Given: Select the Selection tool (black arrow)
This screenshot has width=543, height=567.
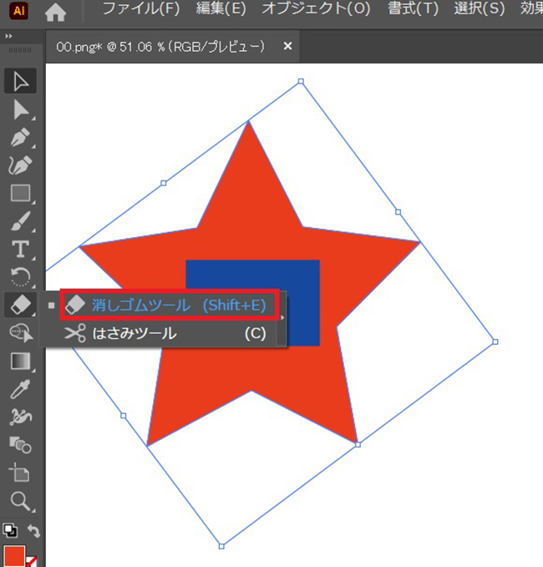Looking at the screenshot, I should click(20, 81).
